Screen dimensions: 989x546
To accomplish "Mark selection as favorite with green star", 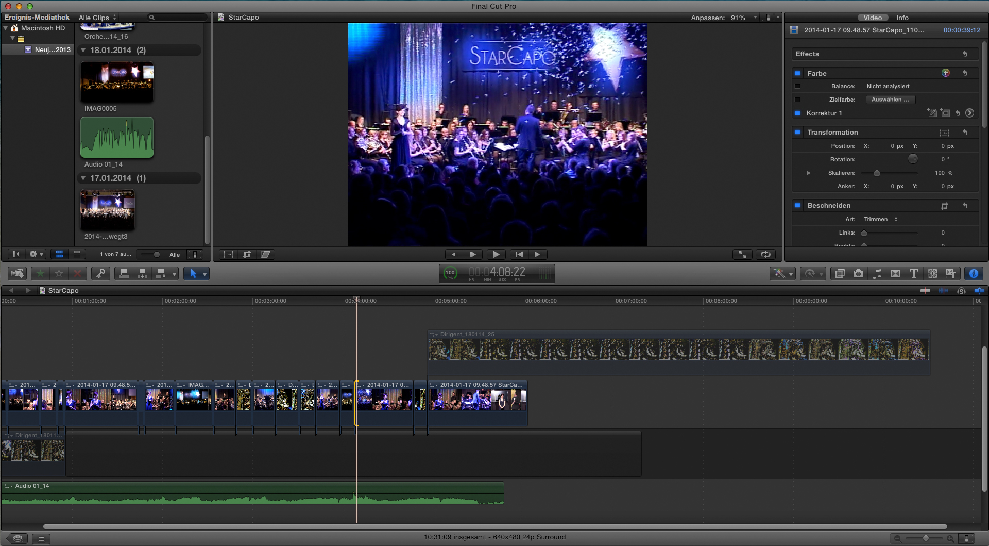I will tap(40, 274).
